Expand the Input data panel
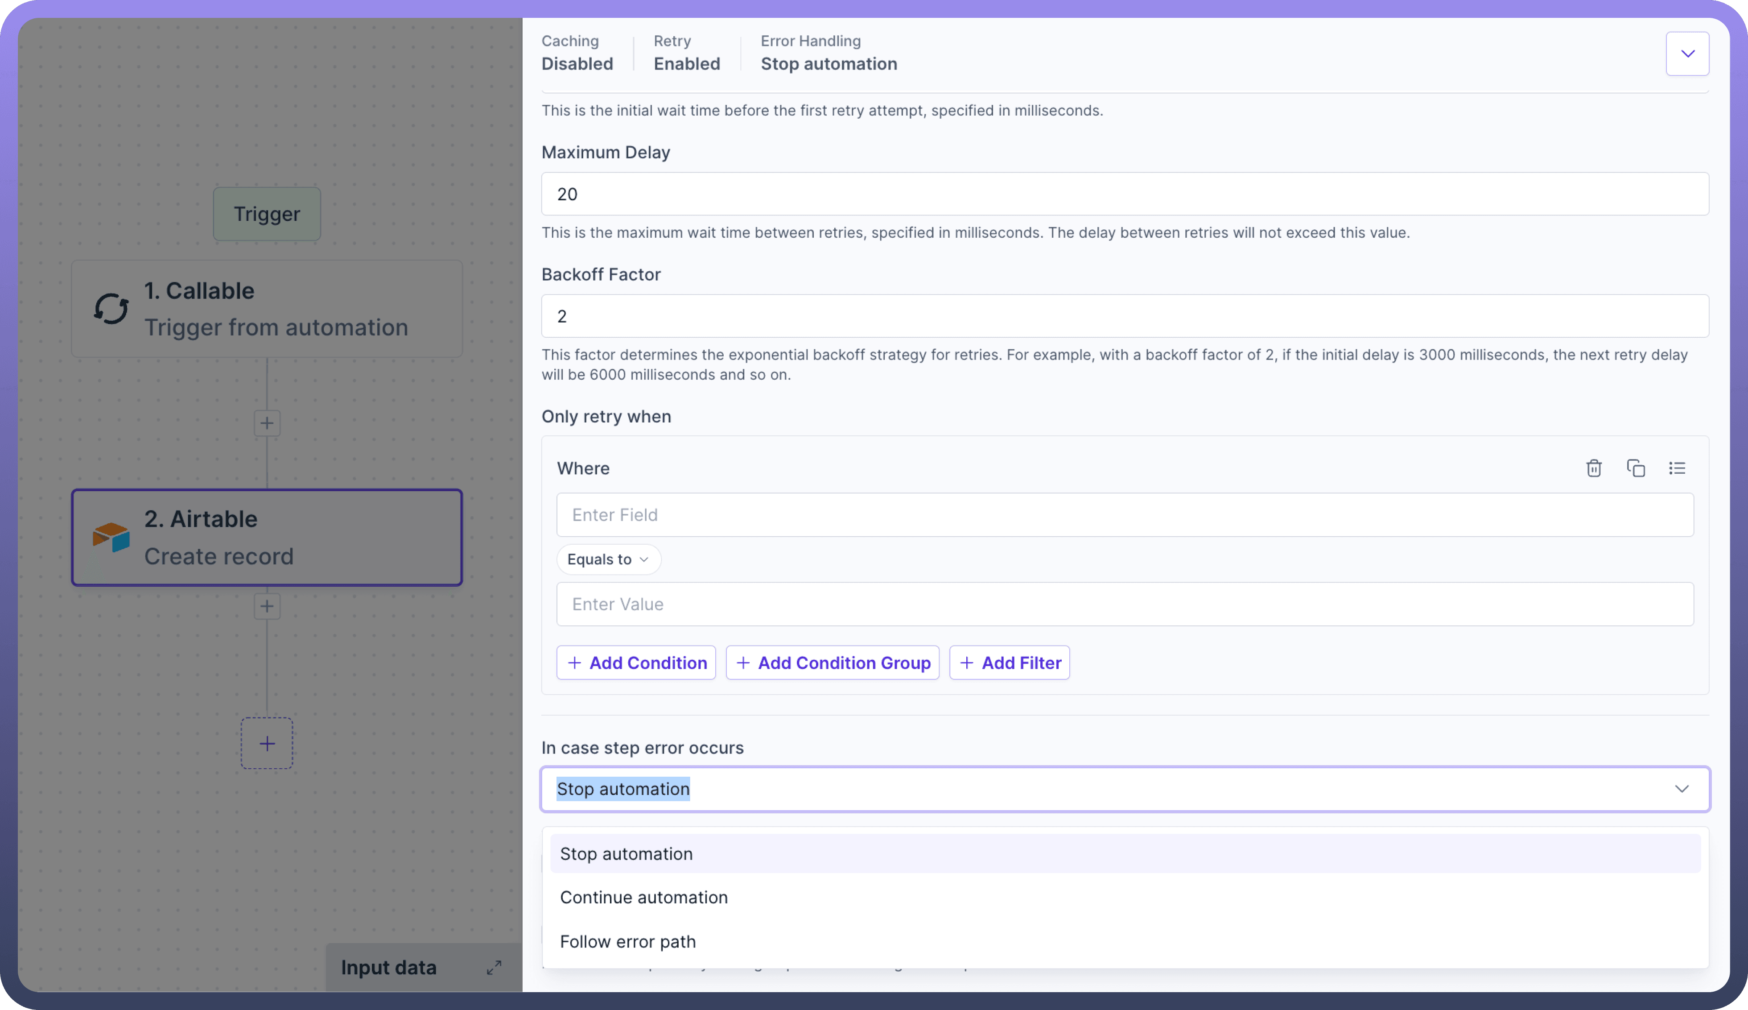Viewport: 1748px width, 1010px height. pyautogui.click(x=494, y=967)
